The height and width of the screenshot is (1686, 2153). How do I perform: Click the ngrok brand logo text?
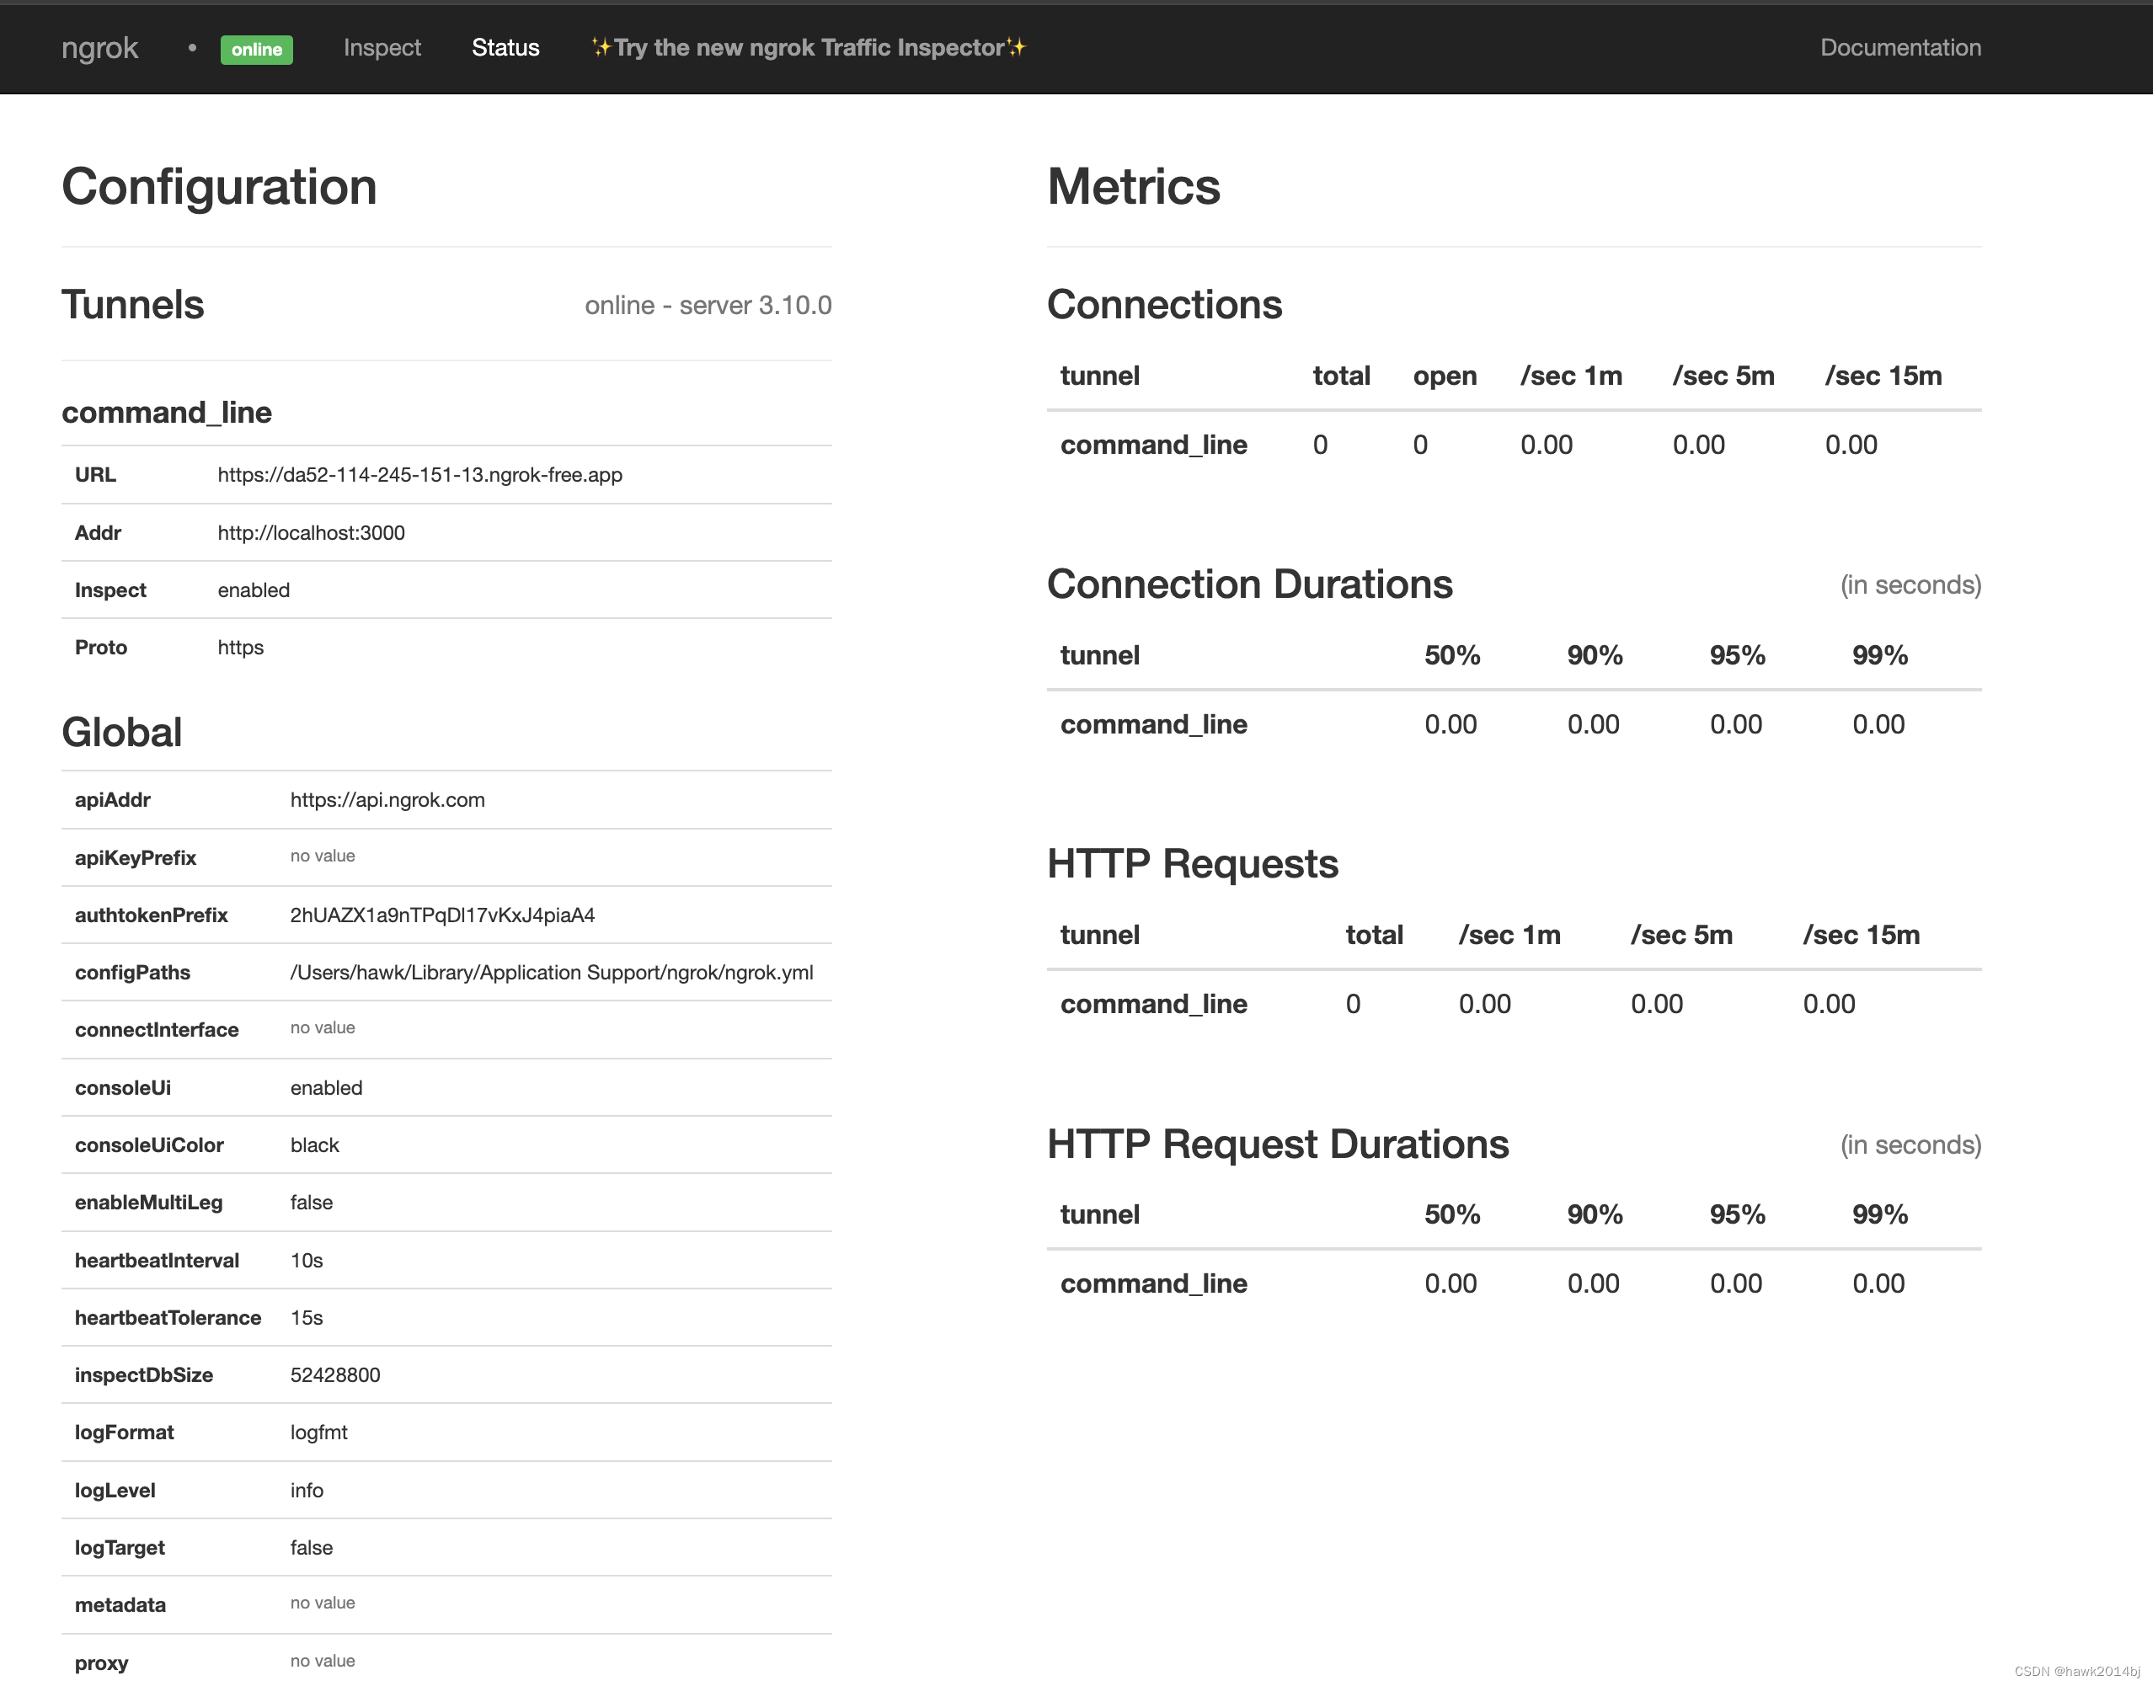[99, 47]
